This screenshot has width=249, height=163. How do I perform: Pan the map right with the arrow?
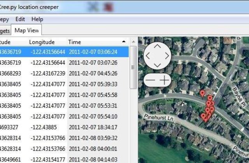point(166,55)
